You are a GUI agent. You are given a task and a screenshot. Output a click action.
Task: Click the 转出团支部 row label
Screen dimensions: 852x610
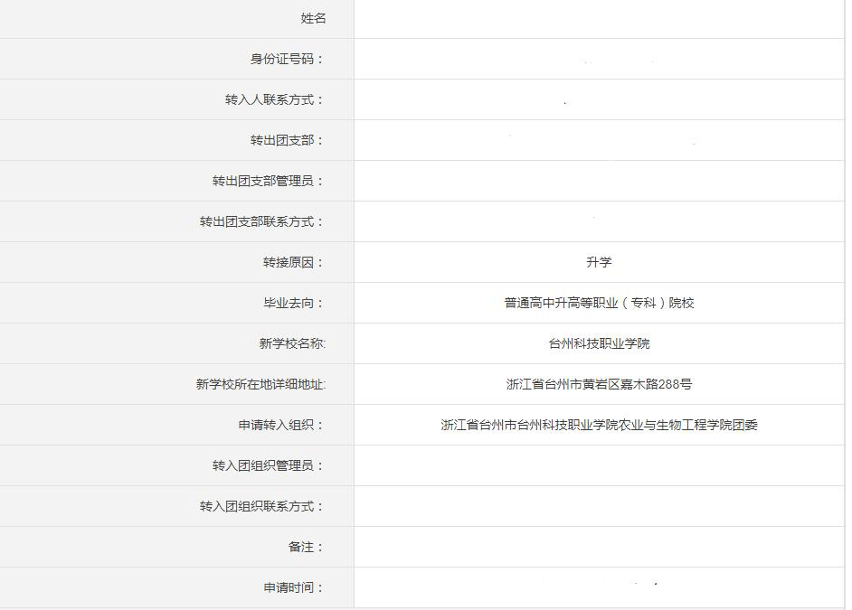(x=287, y=140)
